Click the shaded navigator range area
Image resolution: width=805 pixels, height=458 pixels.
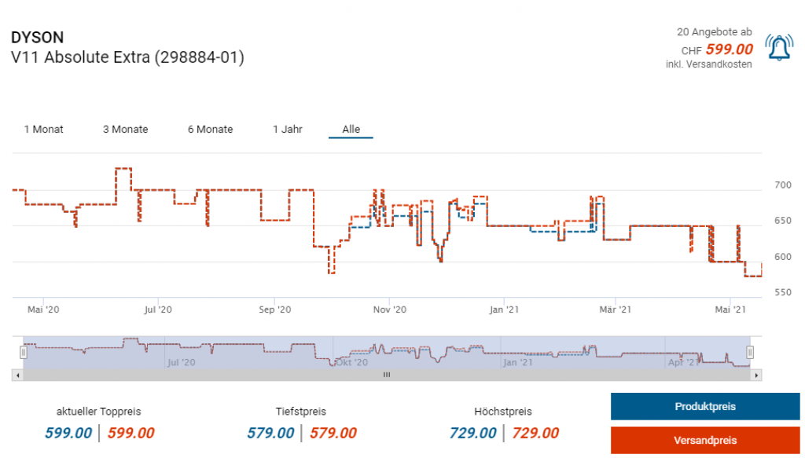[x=393, y=353]
